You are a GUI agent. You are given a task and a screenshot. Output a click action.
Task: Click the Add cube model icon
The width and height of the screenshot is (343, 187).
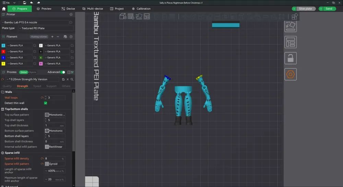pyautogui.click(x=123, y=16)
